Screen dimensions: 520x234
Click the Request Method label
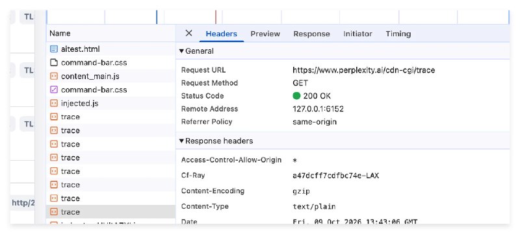click(209, 83)
